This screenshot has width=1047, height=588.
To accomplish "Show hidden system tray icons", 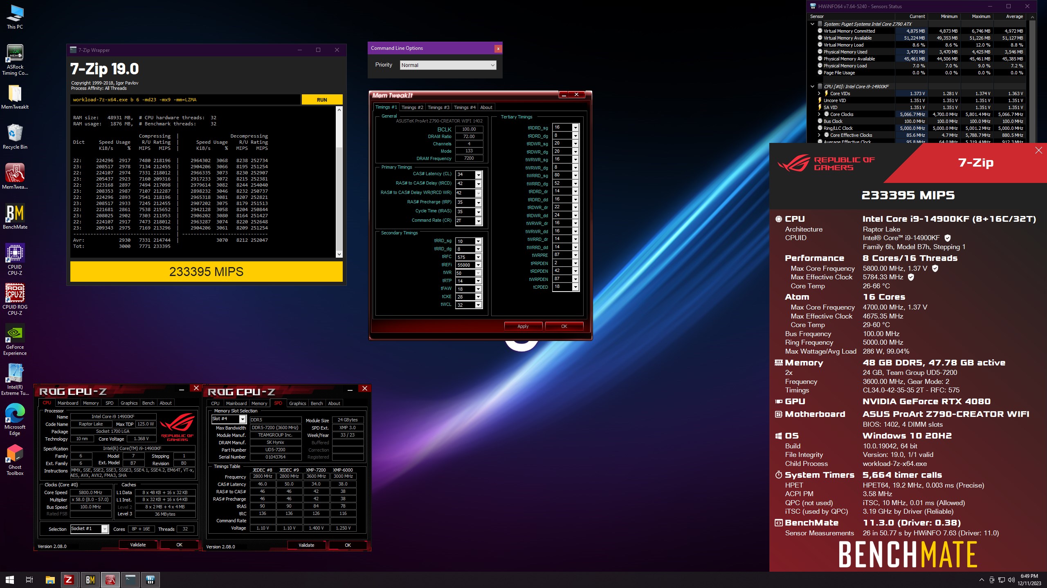I will click(x=982, y=580).
